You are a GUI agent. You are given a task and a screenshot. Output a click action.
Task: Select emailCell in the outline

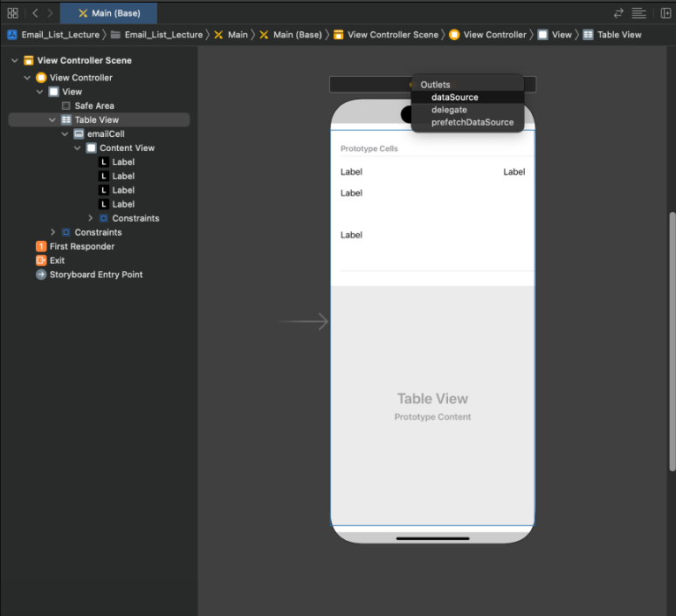coord(106,134)
